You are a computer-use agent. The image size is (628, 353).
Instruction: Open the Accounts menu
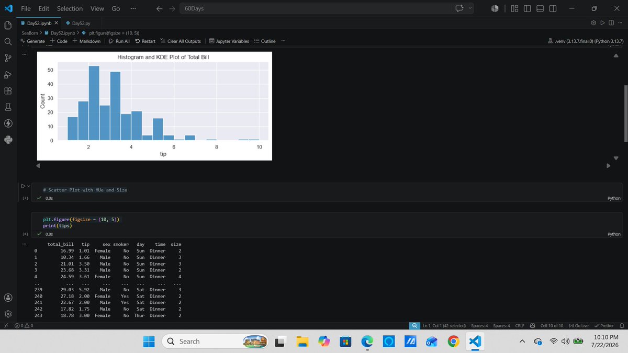tap(8, 297)
